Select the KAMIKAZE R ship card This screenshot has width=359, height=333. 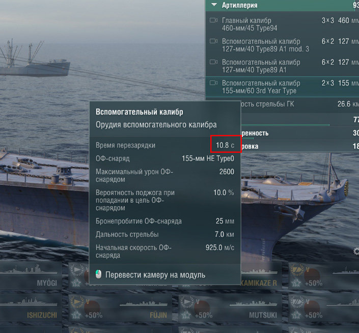click(261, 275)
